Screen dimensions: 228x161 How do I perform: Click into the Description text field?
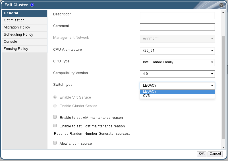click(177, 15)
